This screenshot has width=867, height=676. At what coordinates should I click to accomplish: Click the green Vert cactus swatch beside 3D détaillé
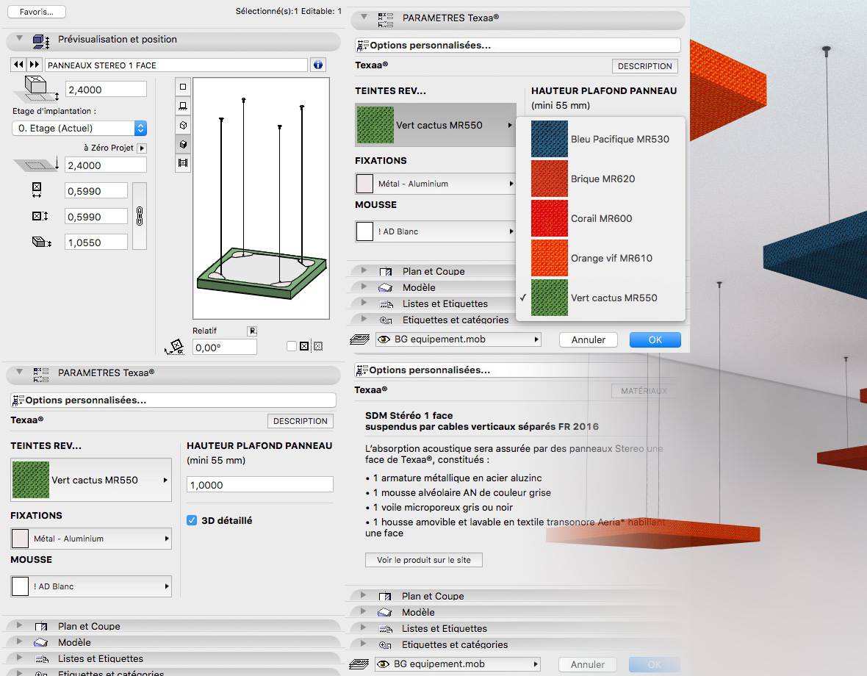click(30, 480)
